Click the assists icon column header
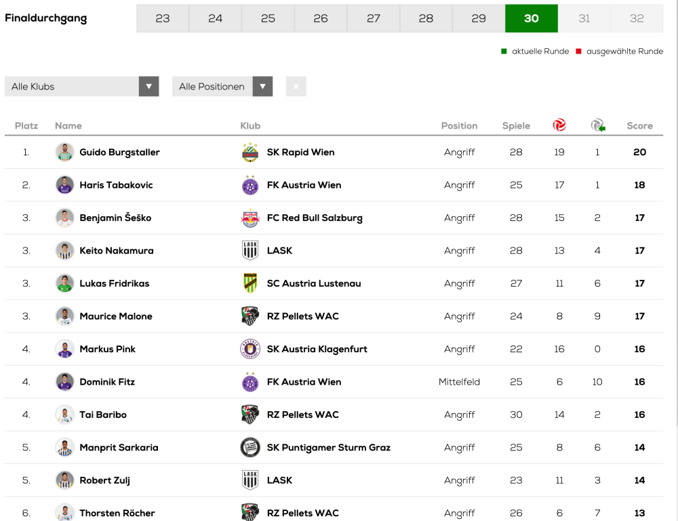 (x=597, y=125)
